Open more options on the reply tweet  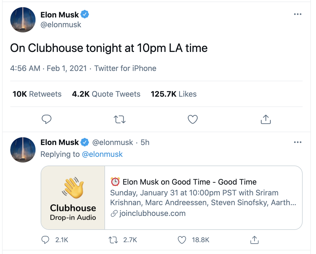tap(298, 142)
